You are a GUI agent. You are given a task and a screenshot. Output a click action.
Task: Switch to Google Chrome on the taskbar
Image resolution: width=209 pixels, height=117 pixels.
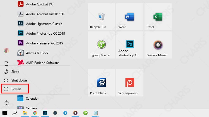[x=35, y=113]
